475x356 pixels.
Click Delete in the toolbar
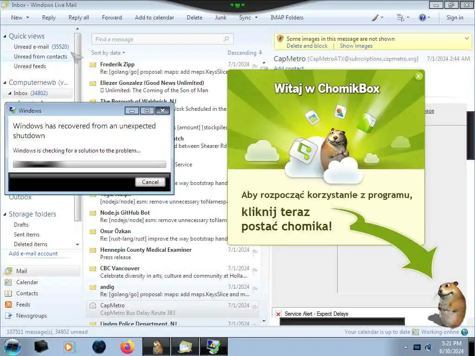point(194,18)
